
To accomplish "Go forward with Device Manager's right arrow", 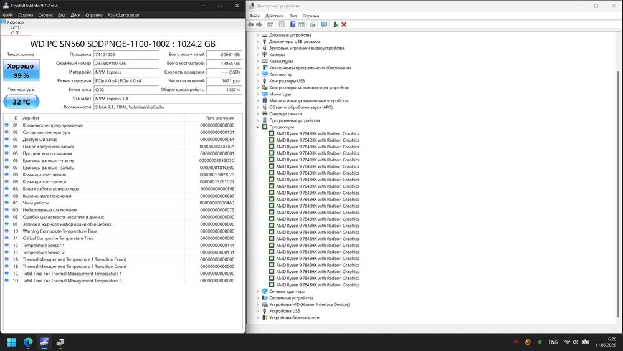I will click(259, 25).
